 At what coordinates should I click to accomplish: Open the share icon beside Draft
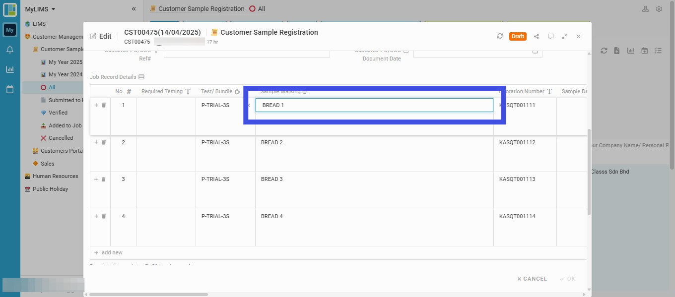(537, 36)
